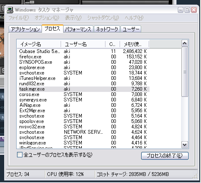201x183 pixels.
Task: Open the ヘルプ(H) menu
Action: tap(134, 18)
